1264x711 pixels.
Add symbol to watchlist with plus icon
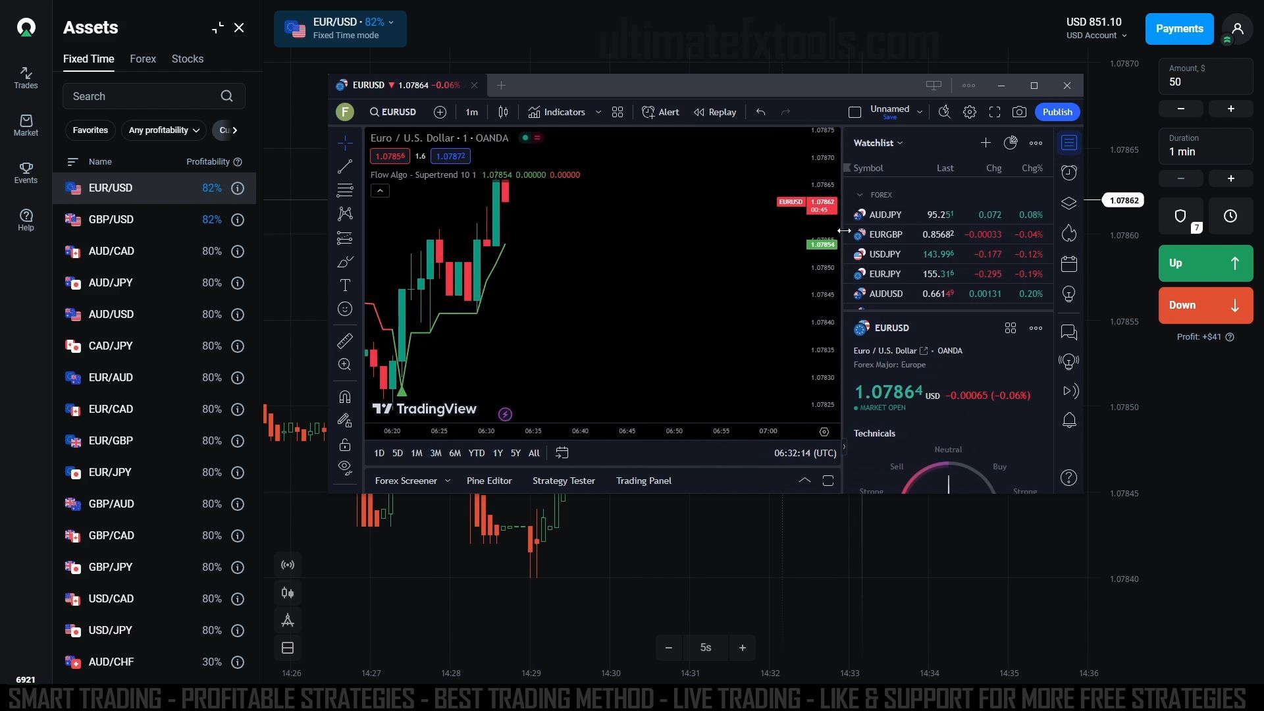coord(986,143)
